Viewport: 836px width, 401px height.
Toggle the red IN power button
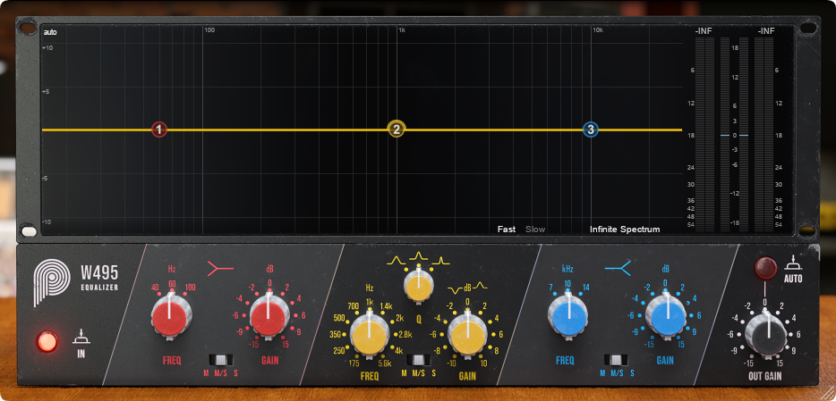[47, 341]
